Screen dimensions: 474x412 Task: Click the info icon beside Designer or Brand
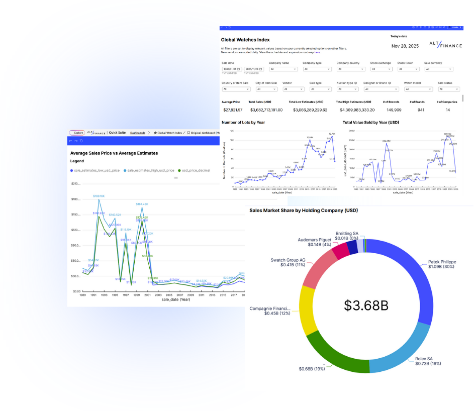pos(390,83)
